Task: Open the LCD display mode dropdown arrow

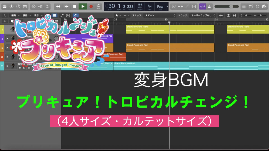Action: (167, 6)
